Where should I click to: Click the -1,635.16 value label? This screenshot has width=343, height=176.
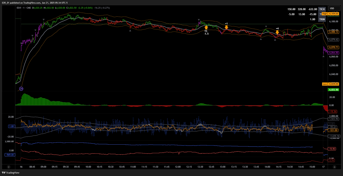(x=334, y=136)
